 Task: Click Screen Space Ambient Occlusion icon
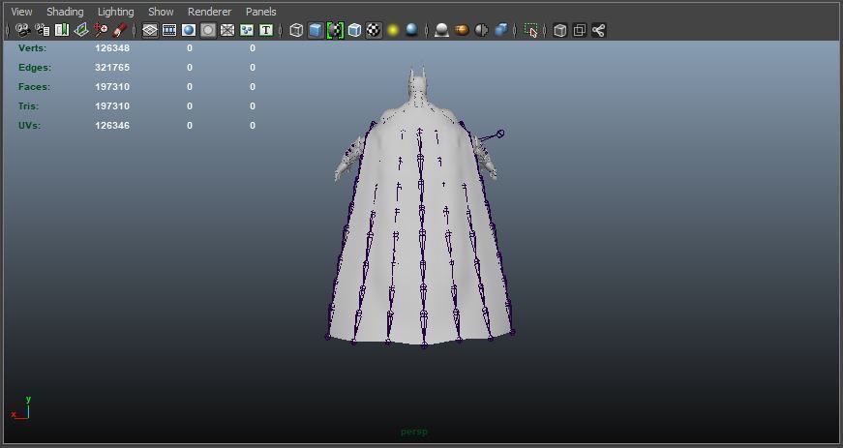[441, 30]
